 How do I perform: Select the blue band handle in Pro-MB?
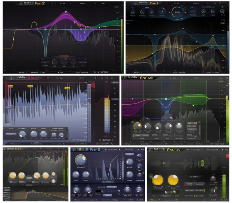(166, 99)
